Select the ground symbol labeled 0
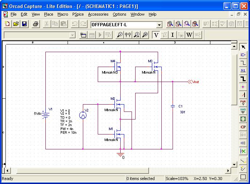This screenshot has height=184, width=250. tap(121, 155)
